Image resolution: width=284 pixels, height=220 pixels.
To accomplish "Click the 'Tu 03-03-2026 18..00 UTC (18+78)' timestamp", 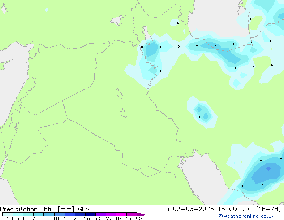I will tap(222, 209).
